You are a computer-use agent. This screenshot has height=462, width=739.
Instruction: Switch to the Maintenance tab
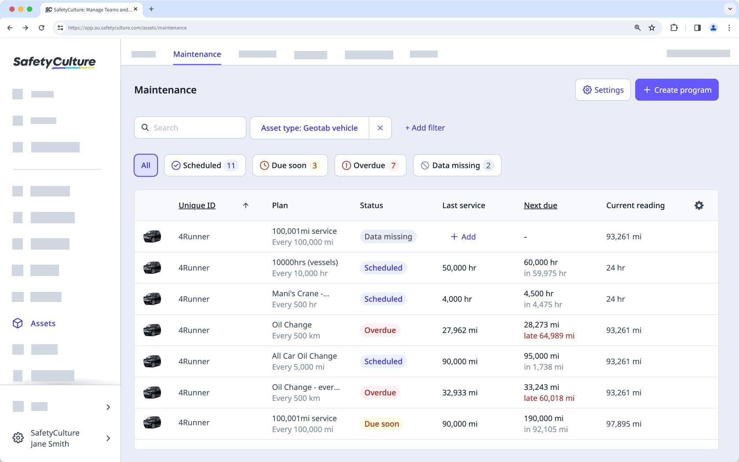[x=197, y=54]
